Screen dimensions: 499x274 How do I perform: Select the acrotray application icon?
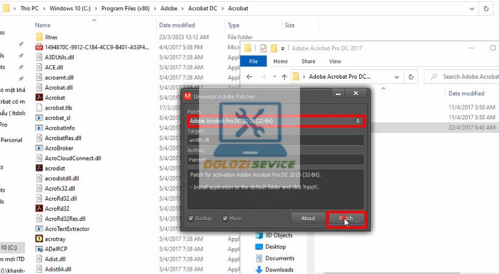click(39, 239)
